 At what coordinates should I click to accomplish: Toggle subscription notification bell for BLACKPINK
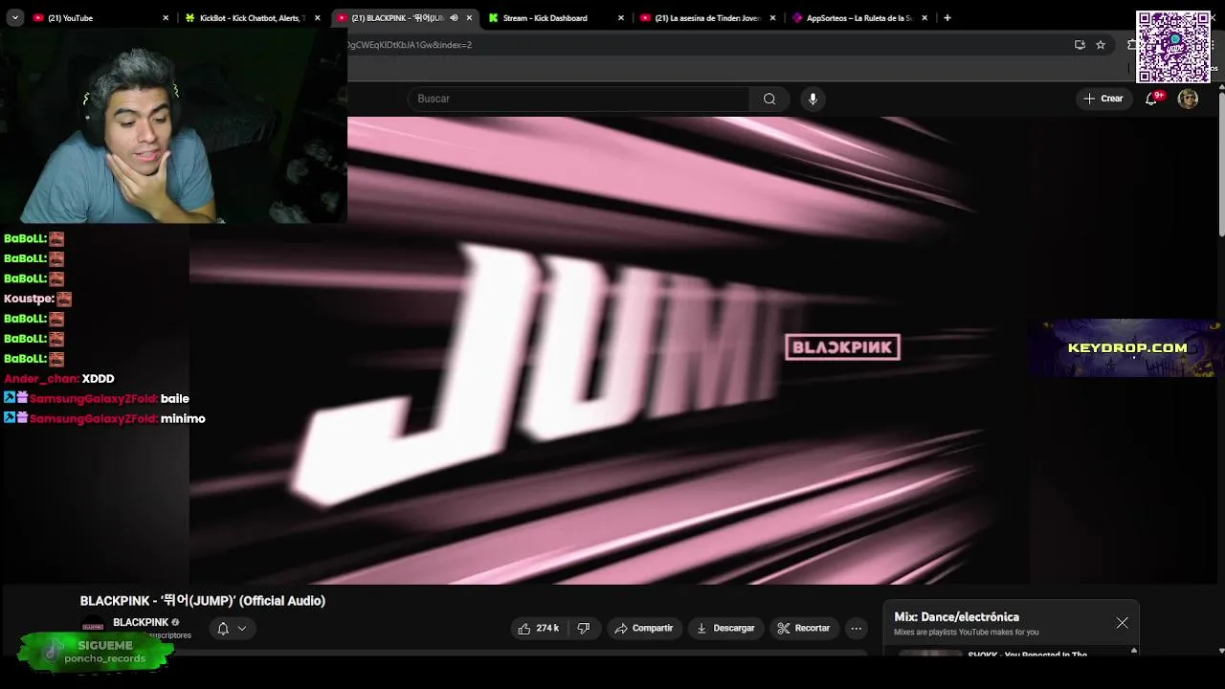coord(223,629)
